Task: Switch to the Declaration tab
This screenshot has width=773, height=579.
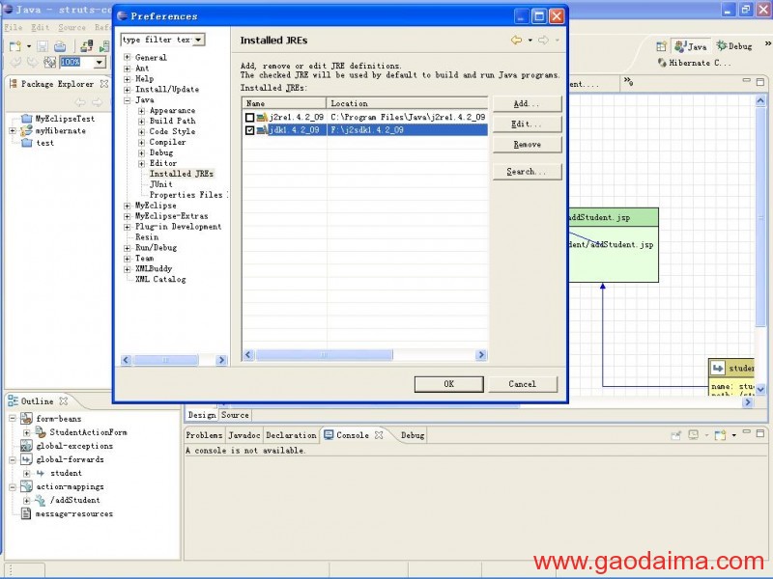Action: click(291, 435)
